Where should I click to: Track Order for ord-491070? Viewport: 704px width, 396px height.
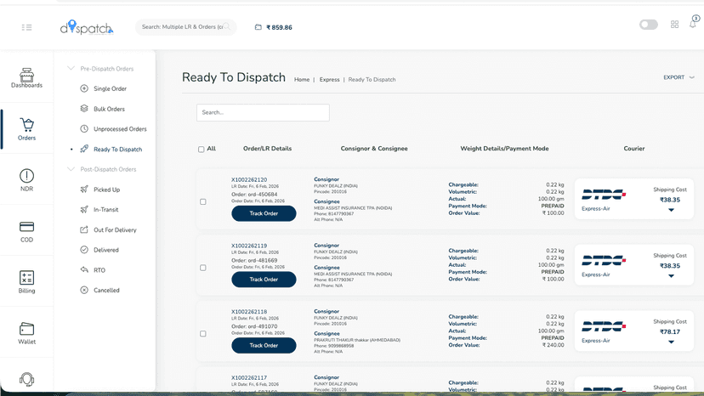pyautogui.click(x=264, y=345)
